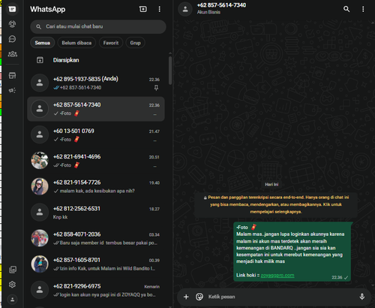Click the 'Knp kk' message preview
Image resolution: width=375 pixels, height=308 pixels.
tap(60, 217)
